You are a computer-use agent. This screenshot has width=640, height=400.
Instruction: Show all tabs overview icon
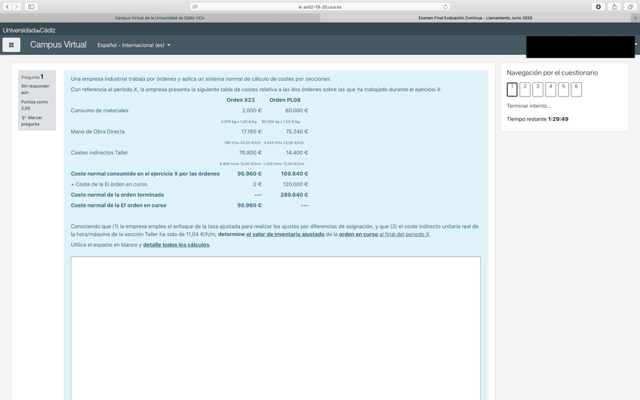pyautogui.click(x=629, y=7)
